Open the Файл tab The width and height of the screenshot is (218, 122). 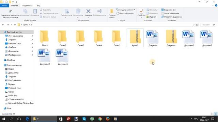4,5
